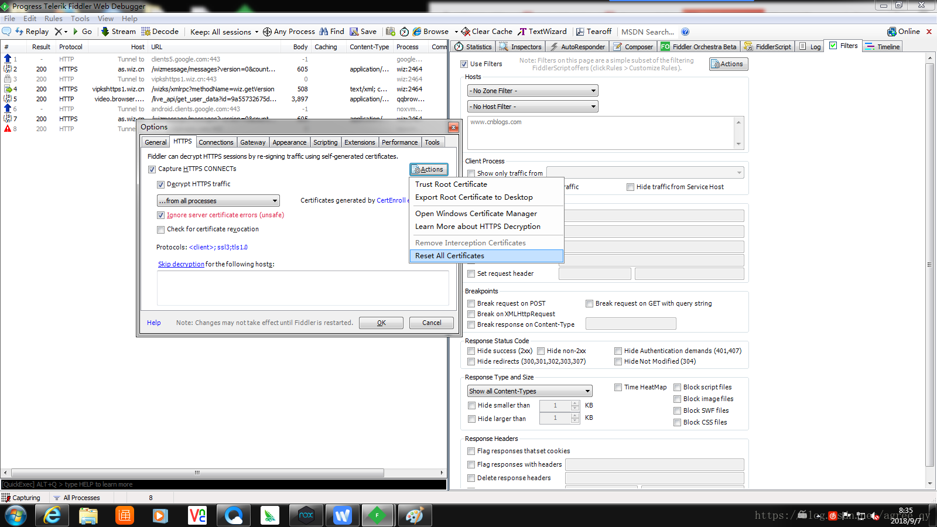Click the Tearoff toolbar icon

[x=580, y=32]
